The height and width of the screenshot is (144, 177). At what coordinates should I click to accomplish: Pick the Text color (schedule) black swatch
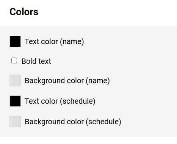[15, 101]
